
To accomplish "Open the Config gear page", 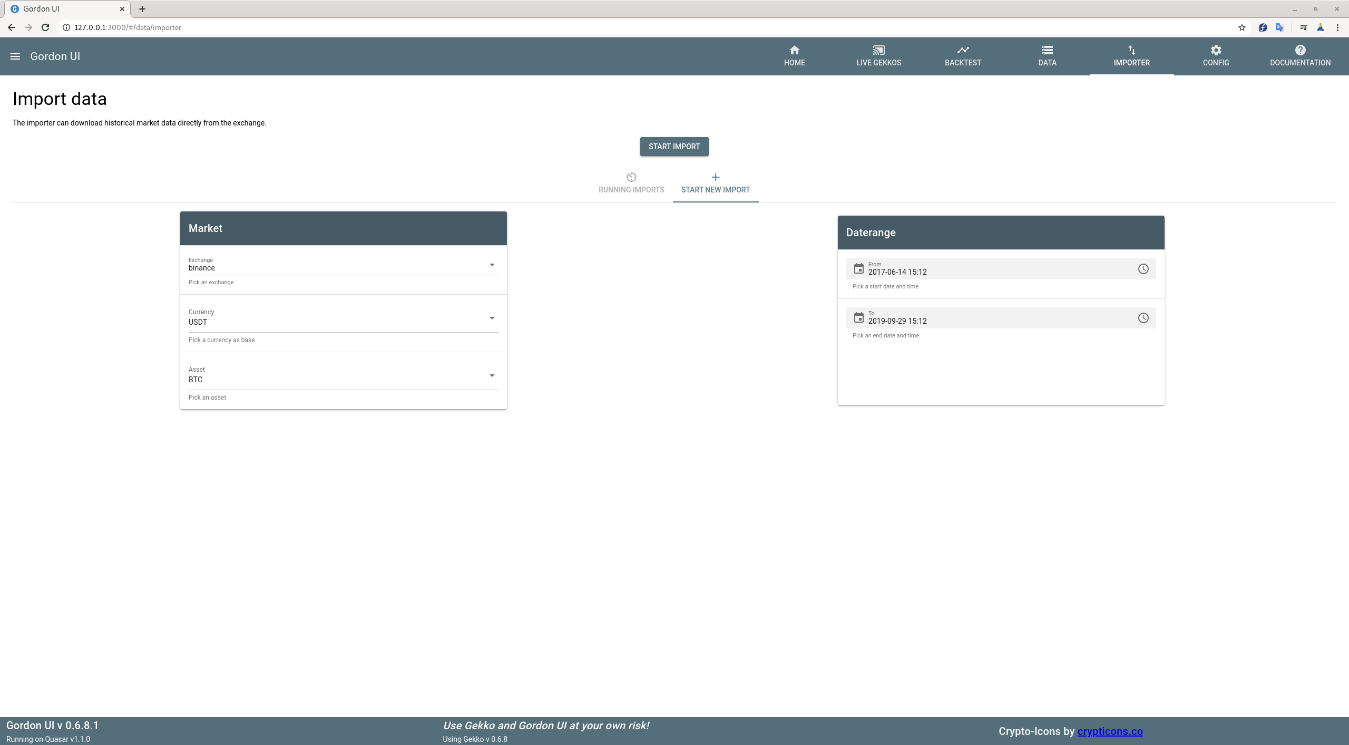I will pos(1216,56).
